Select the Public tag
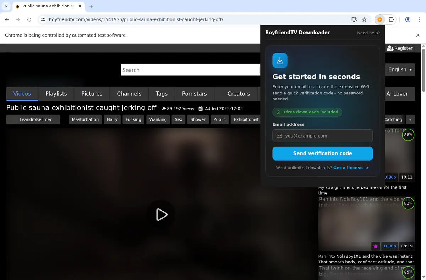The image size is (426, 280). 219,119
